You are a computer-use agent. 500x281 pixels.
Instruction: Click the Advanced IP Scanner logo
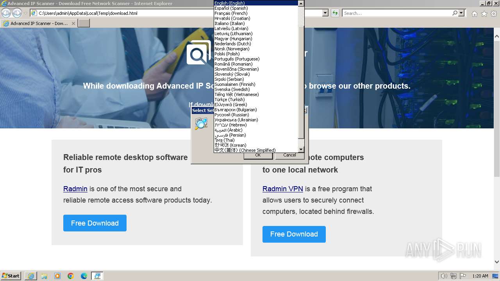[x=198, y=53]
